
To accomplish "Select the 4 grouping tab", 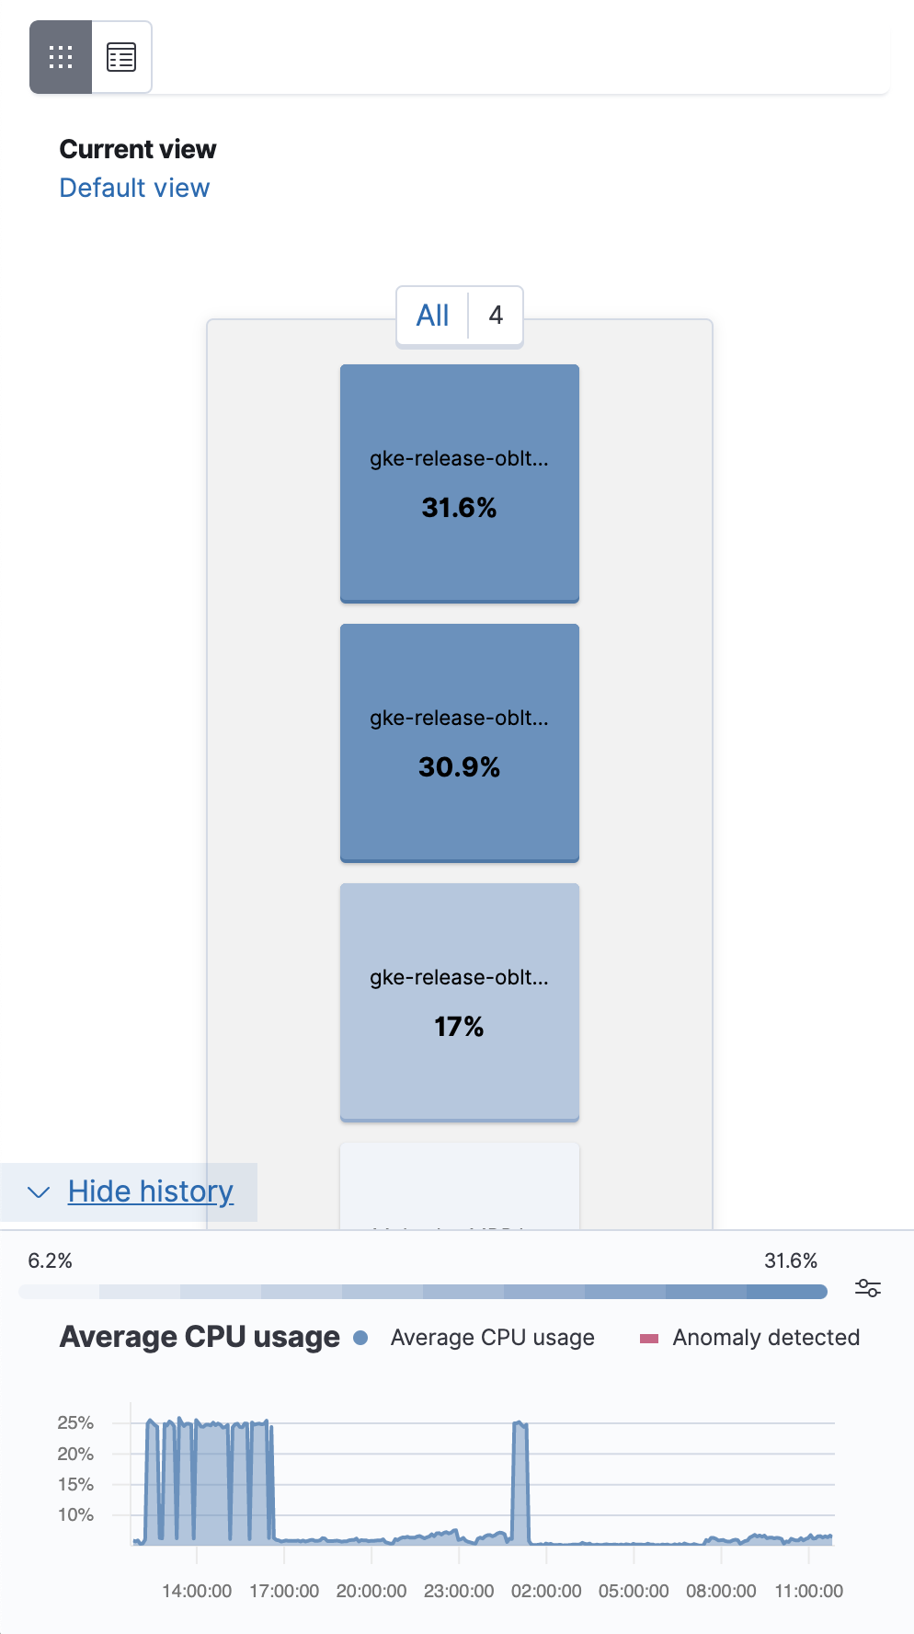I will [495, 315].
